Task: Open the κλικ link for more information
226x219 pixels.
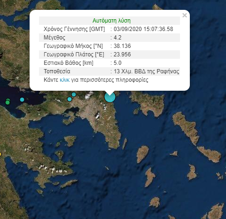Action: [x=65, y=80]
